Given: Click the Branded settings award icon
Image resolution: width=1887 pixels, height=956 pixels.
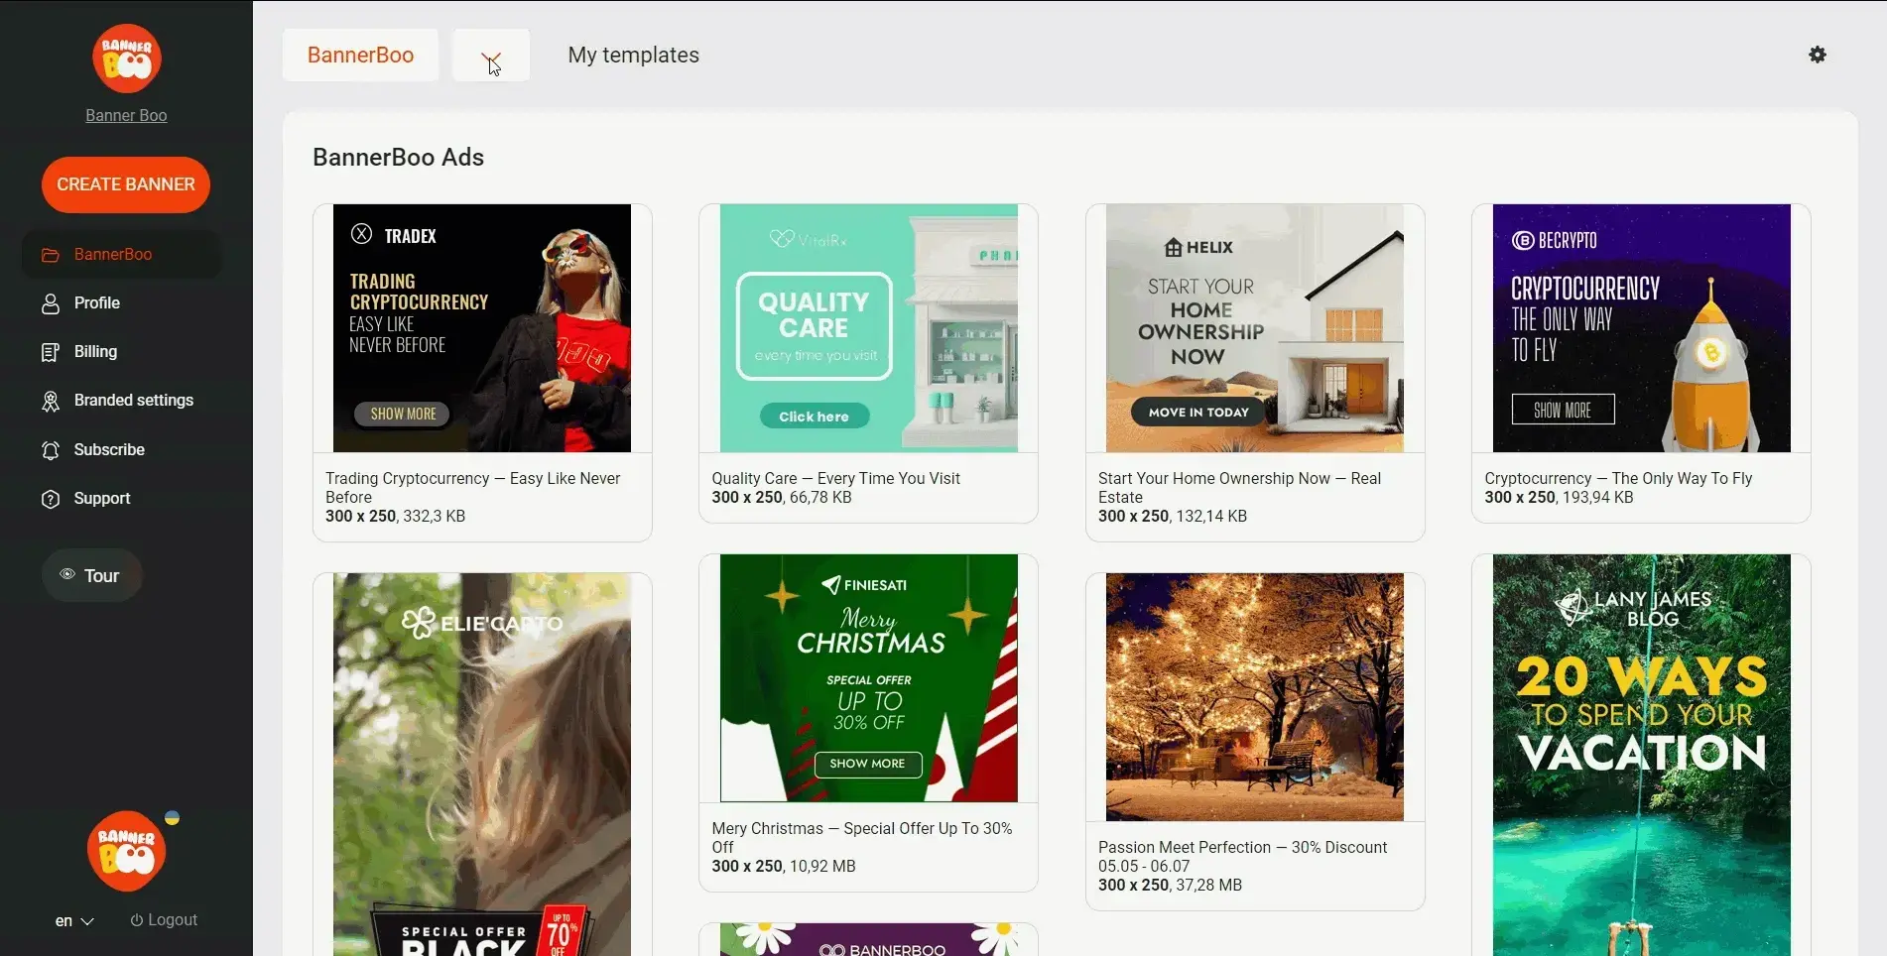Looking at the screenshot, I should [51, 401].
